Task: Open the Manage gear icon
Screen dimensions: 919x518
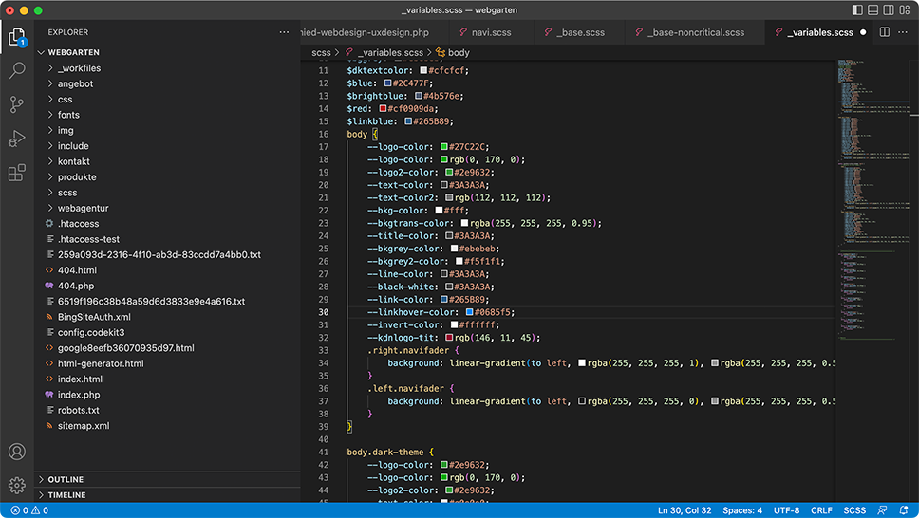Action: (17, 485)
